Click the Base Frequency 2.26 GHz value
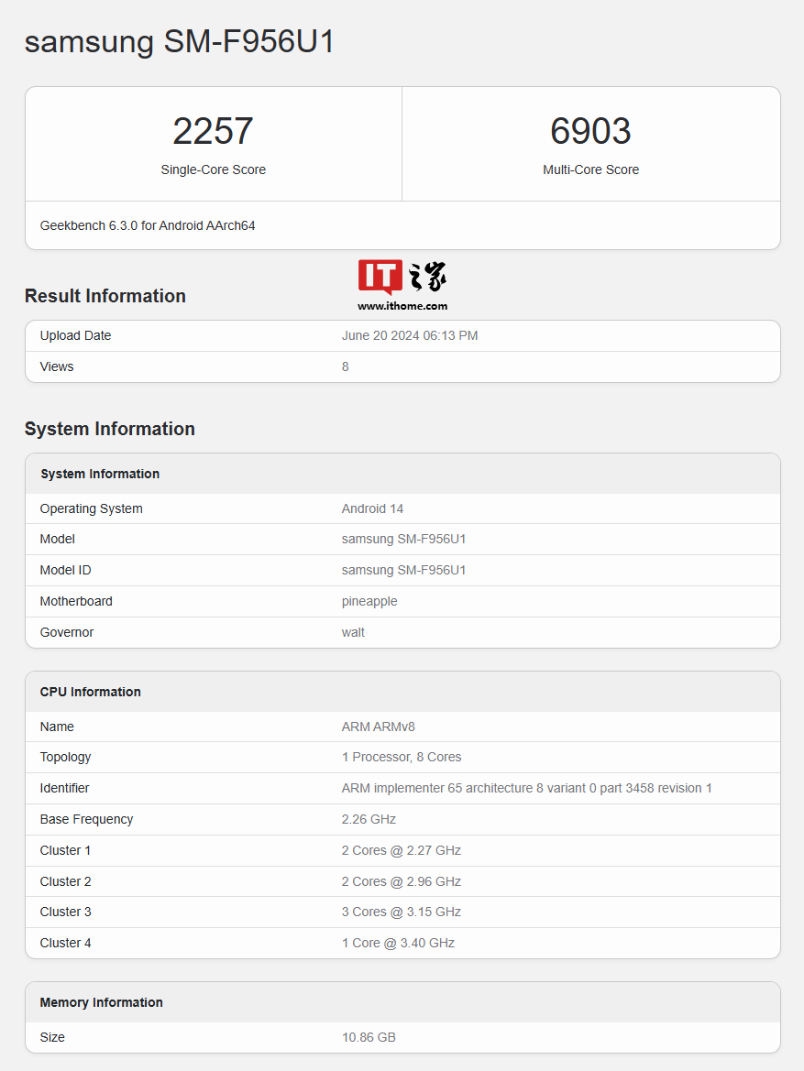 pyautogui.click(x=369, y=819)
